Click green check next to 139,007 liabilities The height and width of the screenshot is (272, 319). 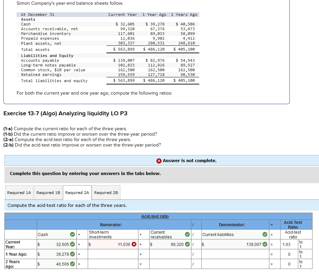pyautogui.click(x=265, y=244)
